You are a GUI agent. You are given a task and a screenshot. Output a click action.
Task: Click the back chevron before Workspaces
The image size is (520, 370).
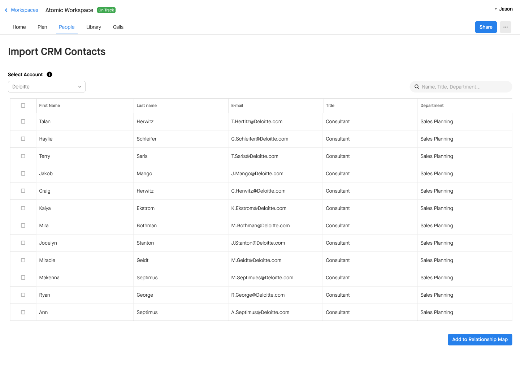(6, 10)
